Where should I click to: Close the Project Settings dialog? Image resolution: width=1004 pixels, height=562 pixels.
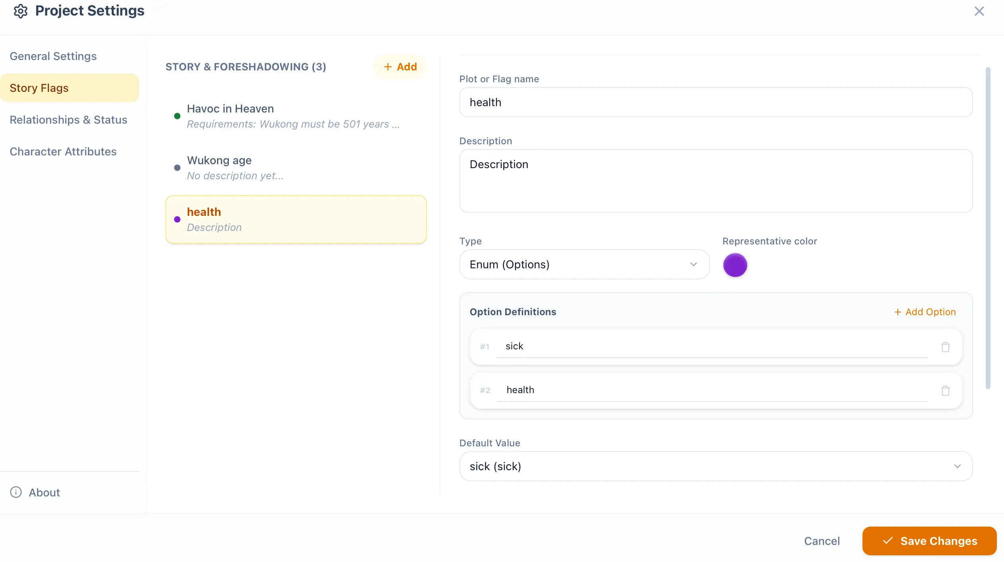979,11
